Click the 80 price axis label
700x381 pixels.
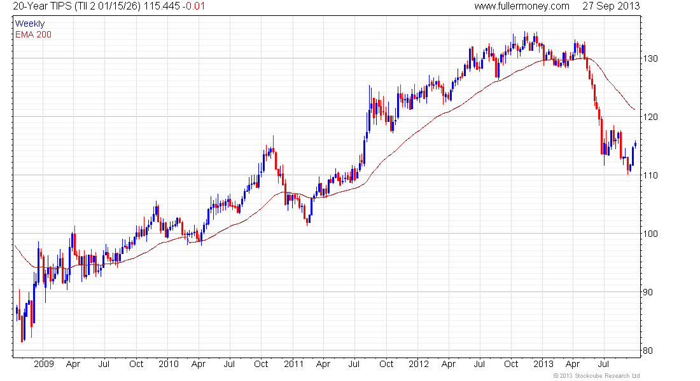pyautogui.click(x=647, y=351)
